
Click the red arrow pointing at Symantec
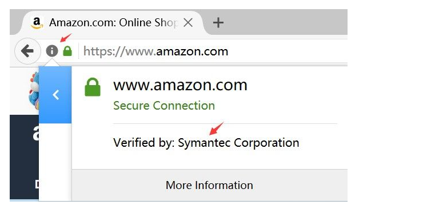pos(216,128)
